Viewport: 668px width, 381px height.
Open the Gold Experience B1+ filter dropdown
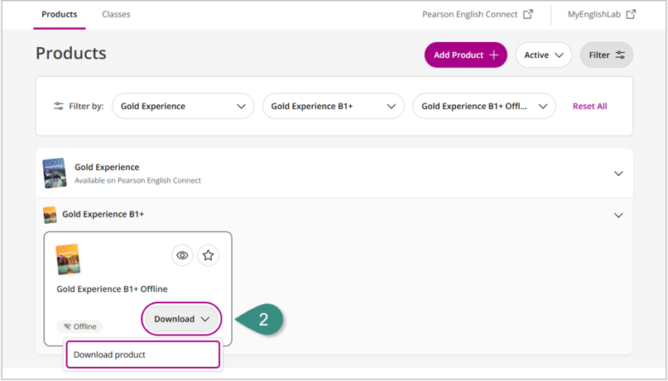click(333, 106)
